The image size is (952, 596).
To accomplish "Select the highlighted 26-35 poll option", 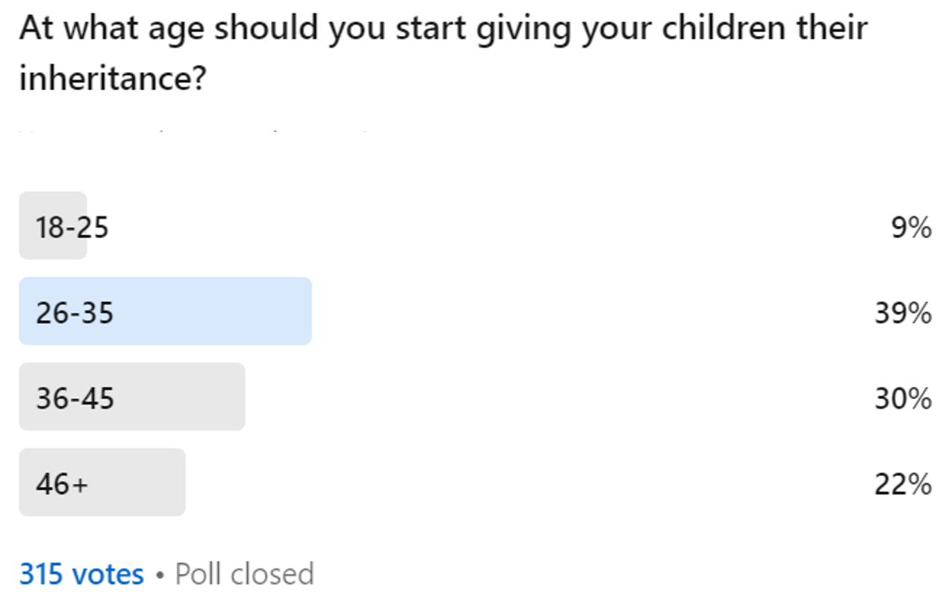I will [x=165, y=312].
